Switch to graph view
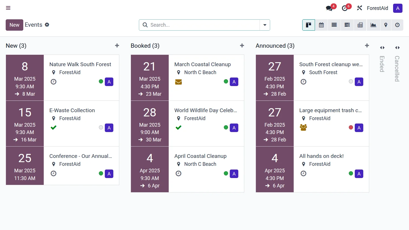 (x=373, y=25)
